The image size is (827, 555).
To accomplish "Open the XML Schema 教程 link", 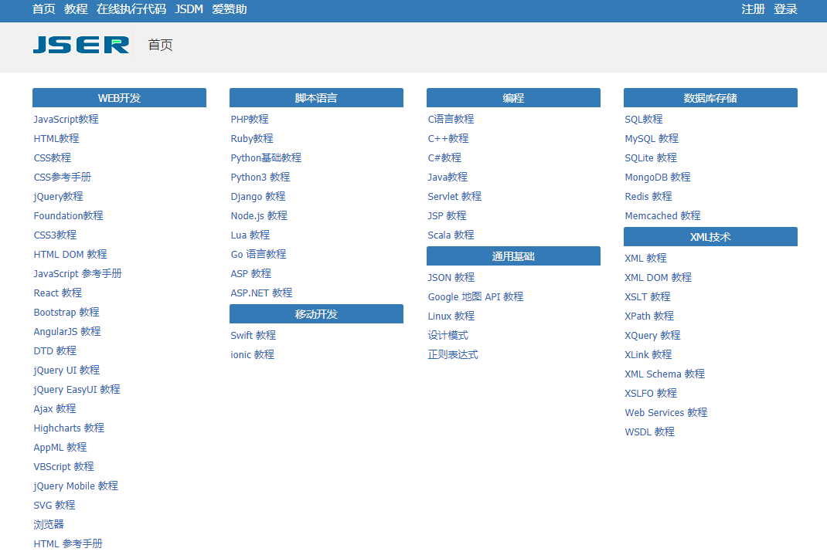I will pos(665,374).
